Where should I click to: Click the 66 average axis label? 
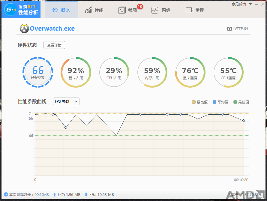tap(31, 118)
